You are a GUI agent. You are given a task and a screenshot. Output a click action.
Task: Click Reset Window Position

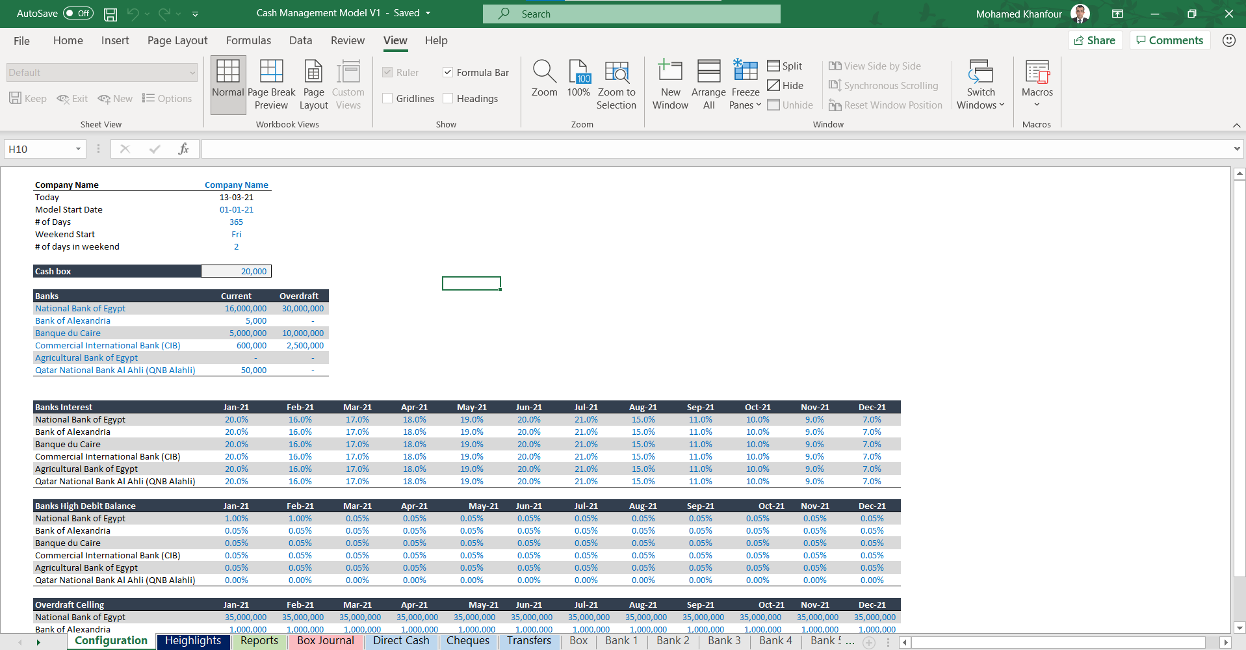click(x=885, y=105)
